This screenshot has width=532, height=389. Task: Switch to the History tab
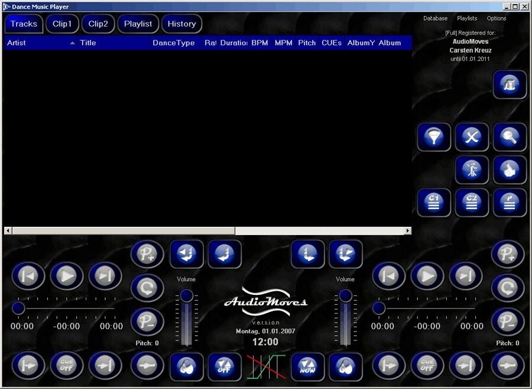click(181, 24)
